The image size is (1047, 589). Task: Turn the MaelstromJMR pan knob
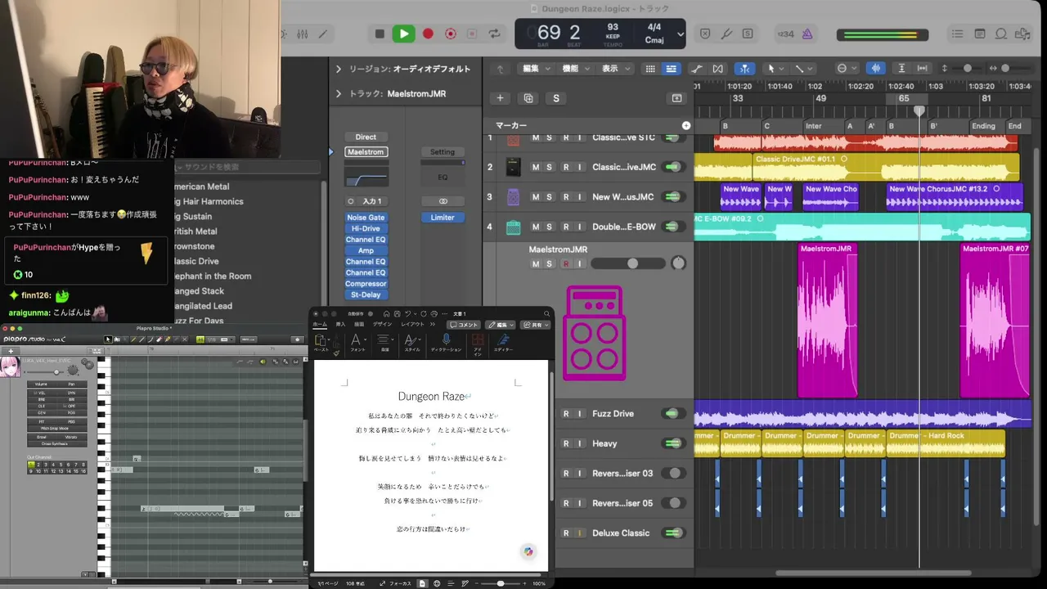(678, 263)
